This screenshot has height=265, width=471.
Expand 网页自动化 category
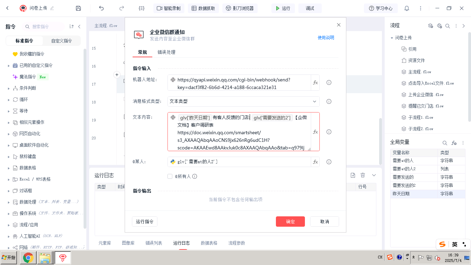8,134
